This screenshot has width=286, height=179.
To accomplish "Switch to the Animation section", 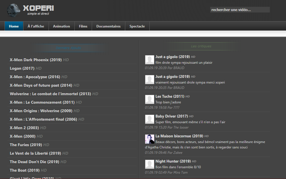I will [x=61, y=26].
